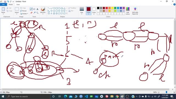Choose the Diamond shape
The image size is (176, 99).
(51, 11)
